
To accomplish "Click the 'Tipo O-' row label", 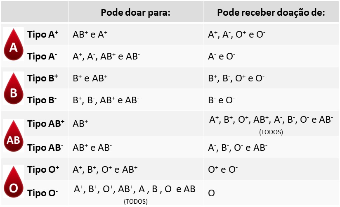I will [42, 193].
